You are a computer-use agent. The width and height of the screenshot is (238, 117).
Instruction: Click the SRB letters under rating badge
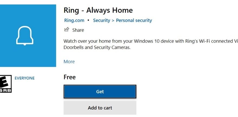(6, 90)
